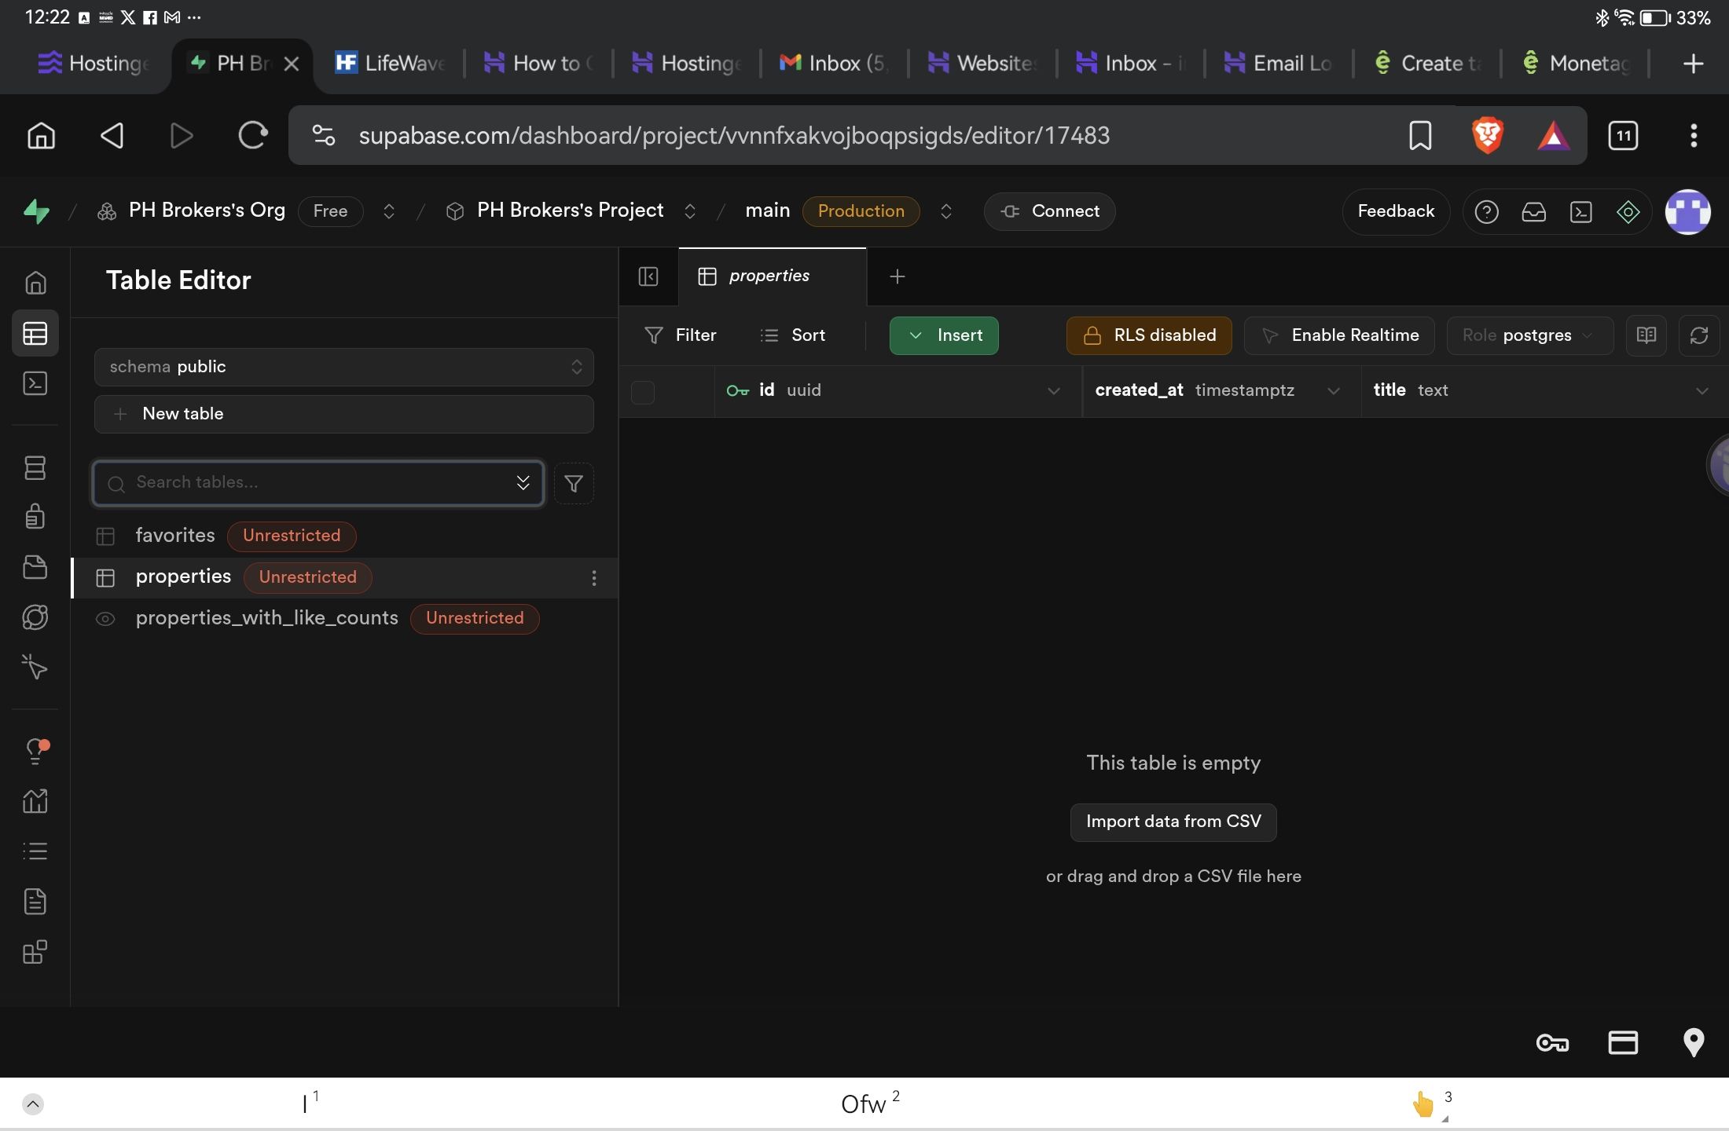Viewport: 1729px width, 1131px height.
Task: Toggle the select-all rows checkbox
Action: click(x=643, y=392)
